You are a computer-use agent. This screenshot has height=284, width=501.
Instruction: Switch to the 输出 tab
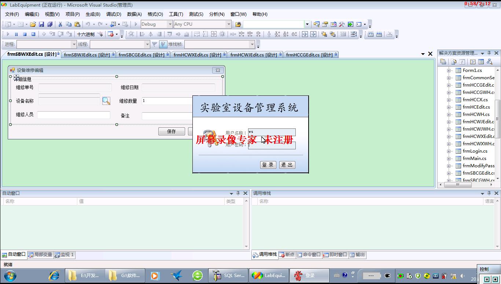coord(357,254)
